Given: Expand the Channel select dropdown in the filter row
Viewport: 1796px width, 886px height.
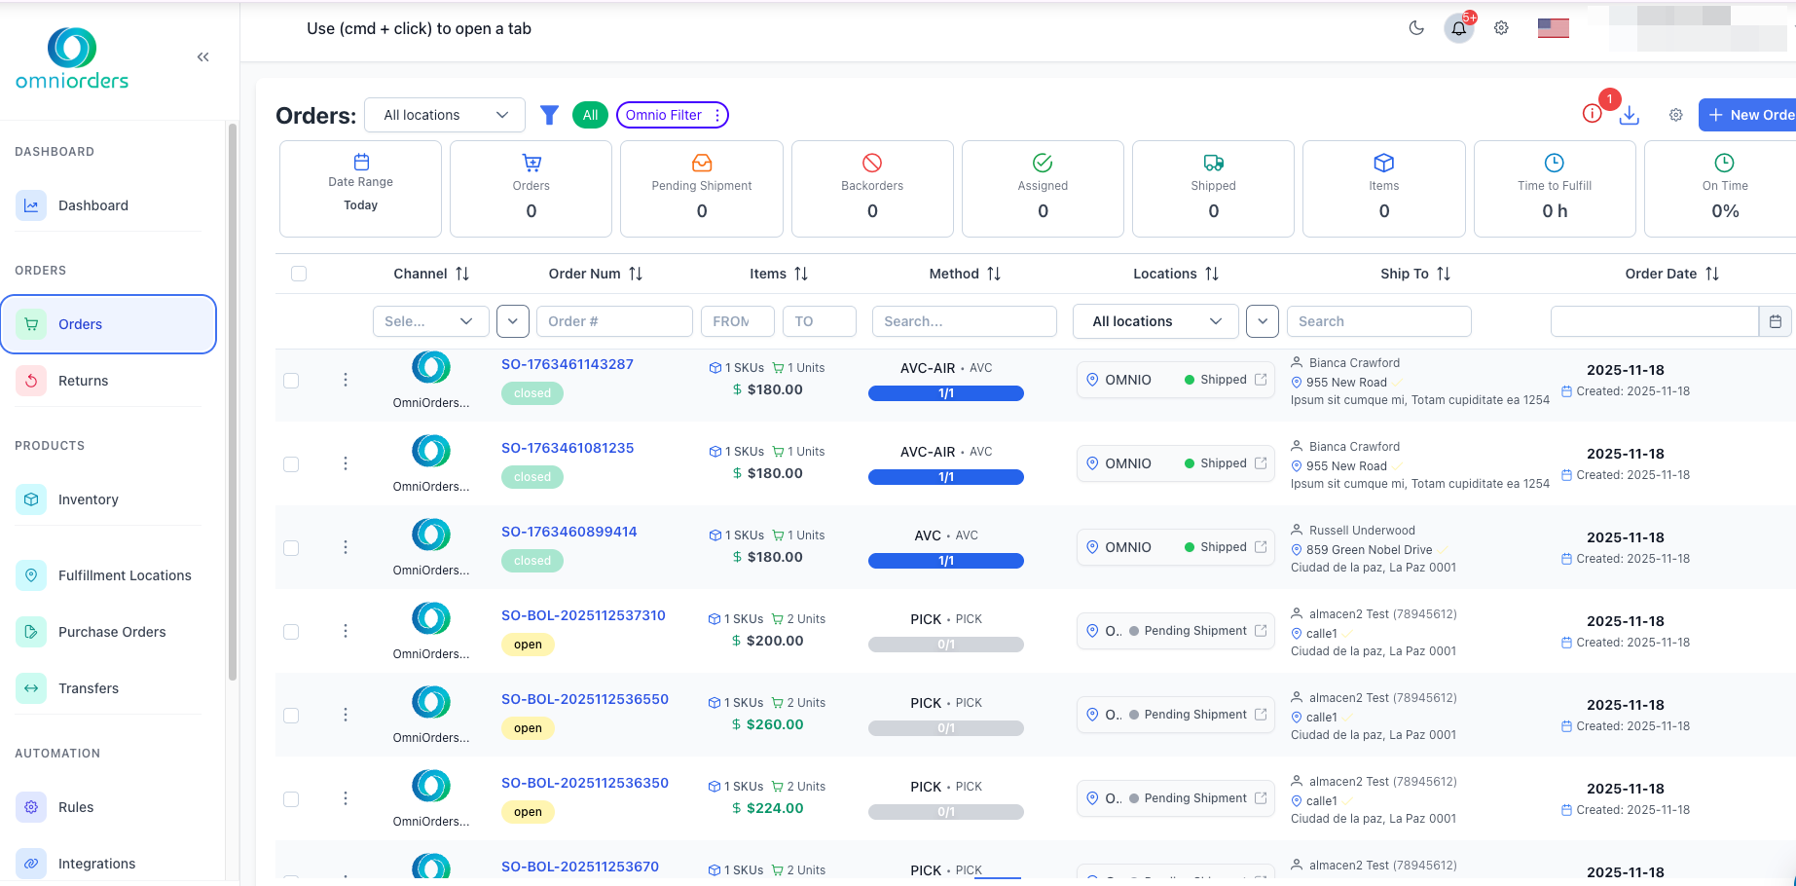Looking at the screenshot, I should coord(430,321).
